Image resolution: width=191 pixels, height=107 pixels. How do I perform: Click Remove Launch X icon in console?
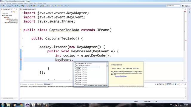coord(158,84)
